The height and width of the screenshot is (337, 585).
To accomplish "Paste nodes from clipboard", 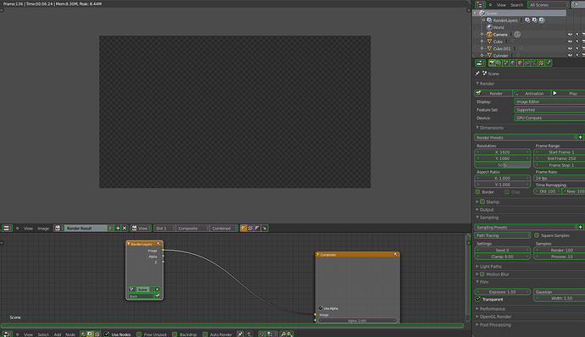I will pos(289,334).
